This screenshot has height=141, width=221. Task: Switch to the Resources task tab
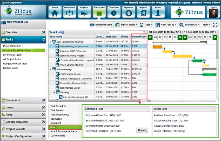pyautogui.click(x=56, y=119)
